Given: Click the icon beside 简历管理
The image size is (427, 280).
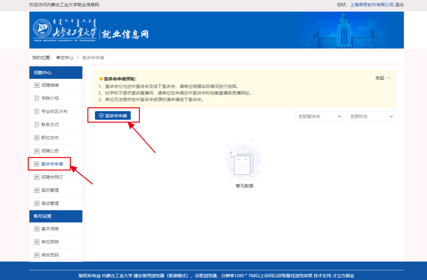Looking at the screenshot, I should 37,190.
